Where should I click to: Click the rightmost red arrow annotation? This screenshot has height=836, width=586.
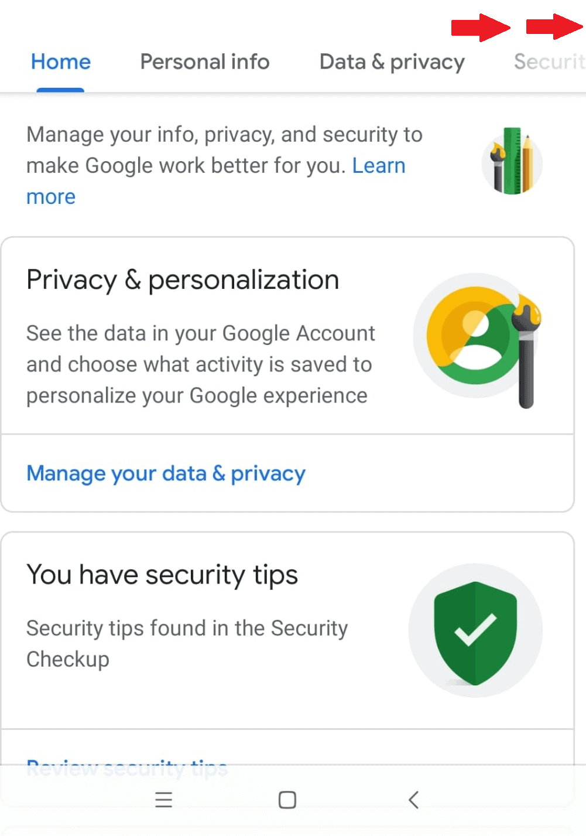(554, 27)
